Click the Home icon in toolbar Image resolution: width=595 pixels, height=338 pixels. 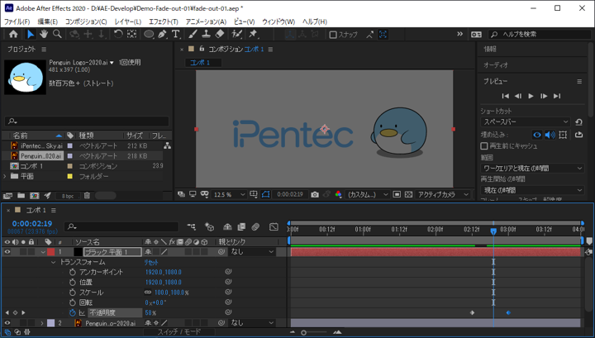[13, 35]
